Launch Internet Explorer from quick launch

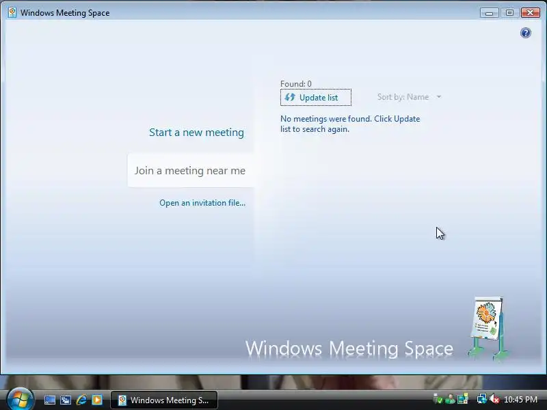pyautogui.click(x=81, y=400)
